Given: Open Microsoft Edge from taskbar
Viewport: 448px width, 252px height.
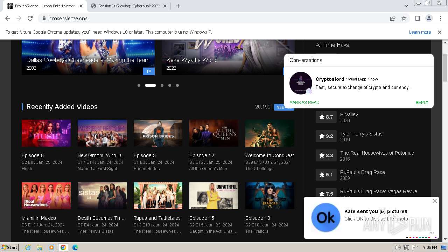Looking at the screenshot, I should point(75,247).
